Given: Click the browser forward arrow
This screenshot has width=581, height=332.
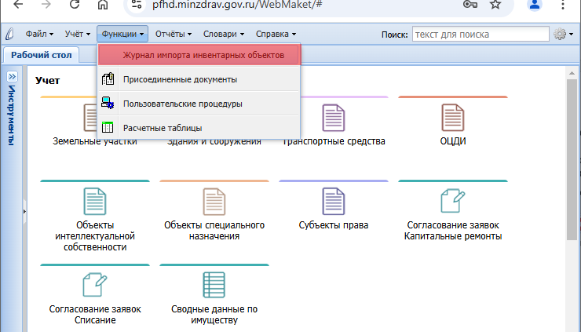Looking at the screenshot, I should click(x=46, y=5).
